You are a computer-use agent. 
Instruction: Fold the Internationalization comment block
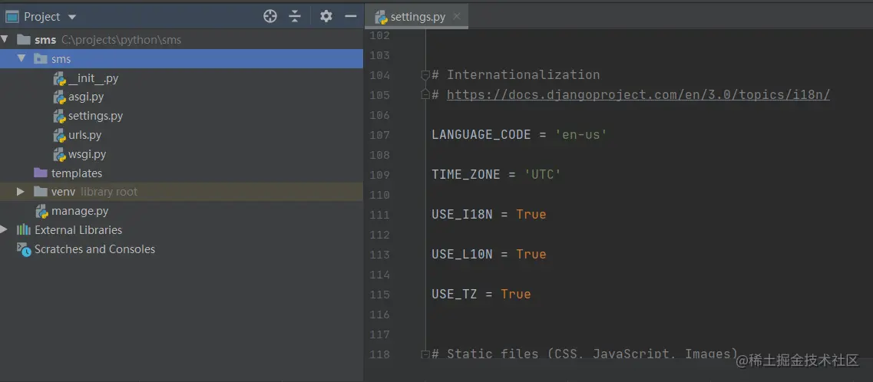425,74
